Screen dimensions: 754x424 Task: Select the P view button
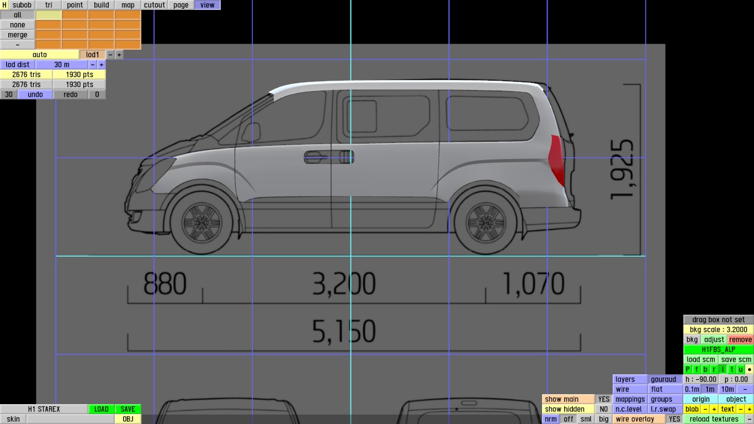(x=688, y=369)
